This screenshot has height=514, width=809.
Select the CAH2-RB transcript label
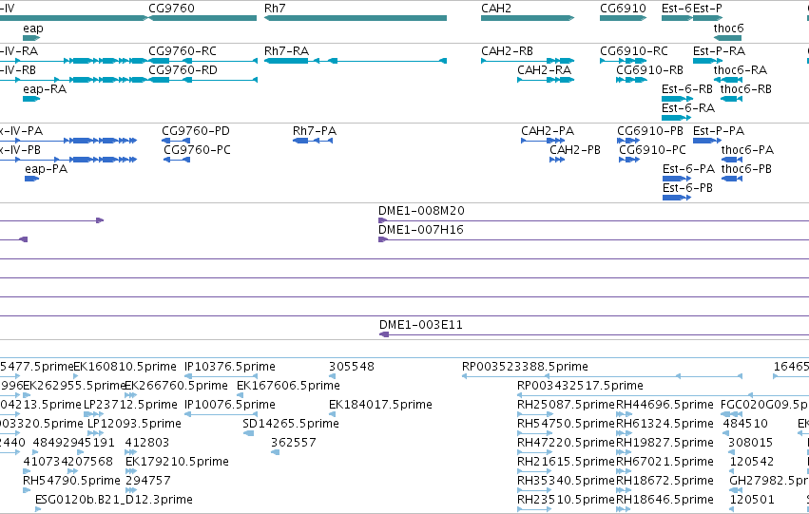(507, 51)
